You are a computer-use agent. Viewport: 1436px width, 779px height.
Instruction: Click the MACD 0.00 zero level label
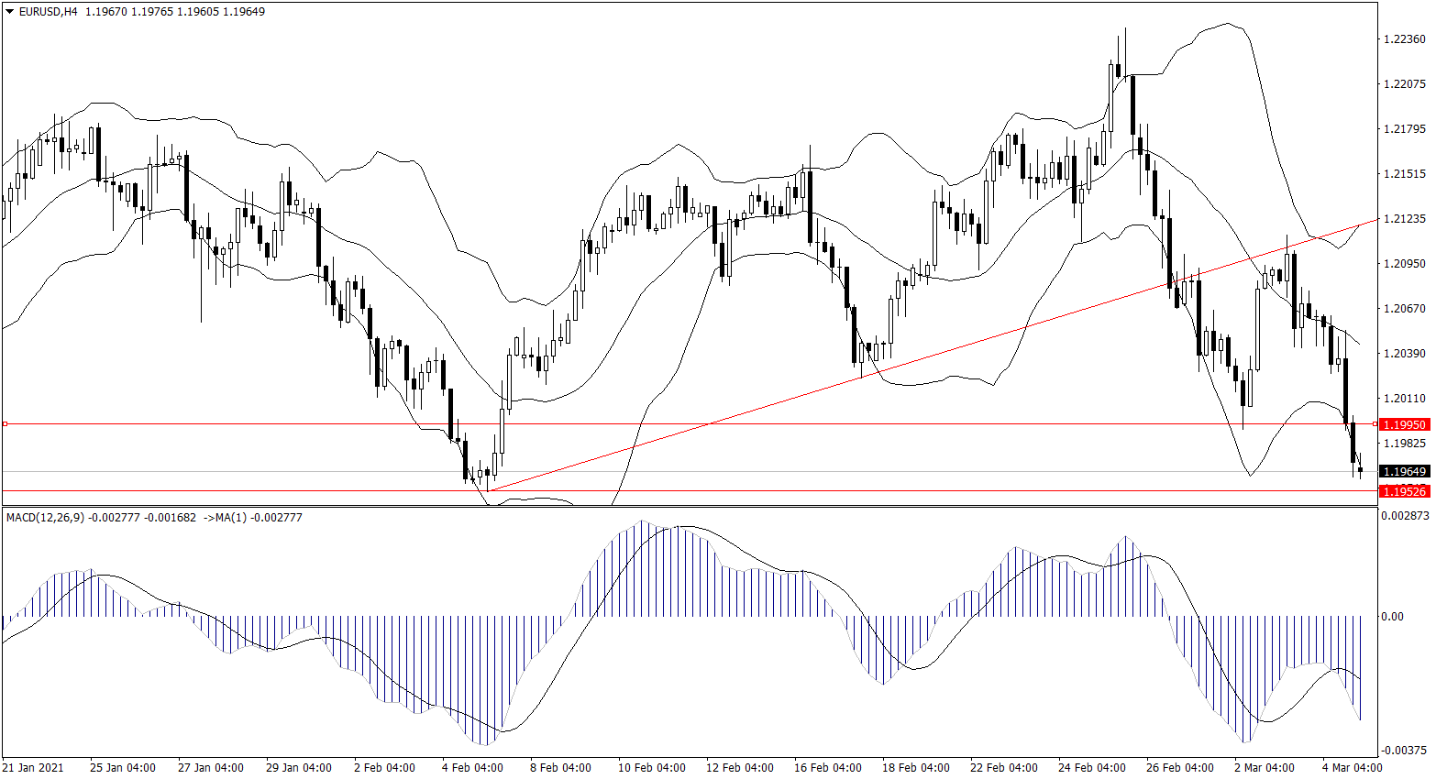[x=1392, y=617]
